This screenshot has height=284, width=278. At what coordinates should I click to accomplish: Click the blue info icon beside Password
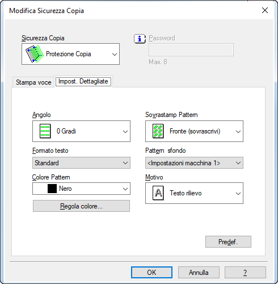(140, 39)
